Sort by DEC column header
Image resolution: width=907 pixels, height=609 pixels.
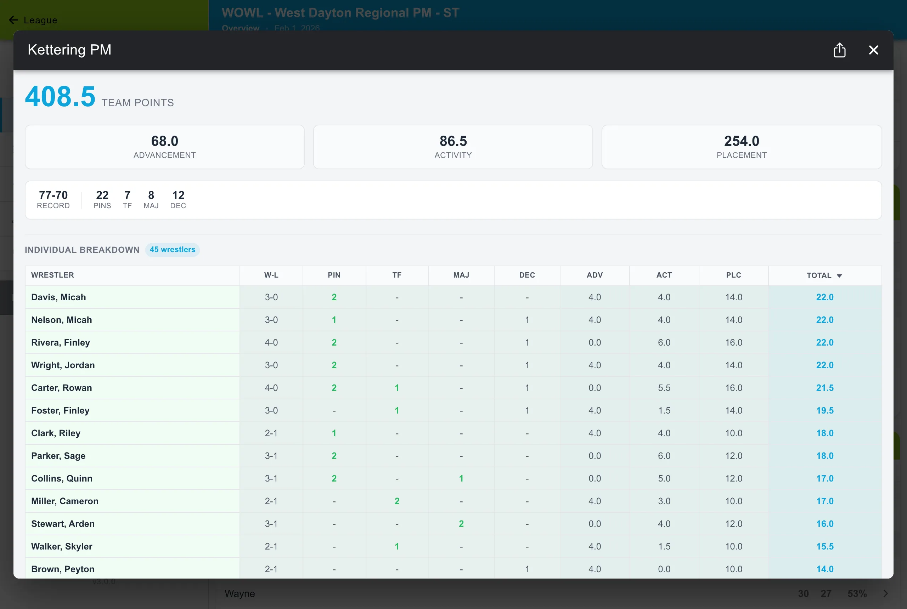coord(527,275)
